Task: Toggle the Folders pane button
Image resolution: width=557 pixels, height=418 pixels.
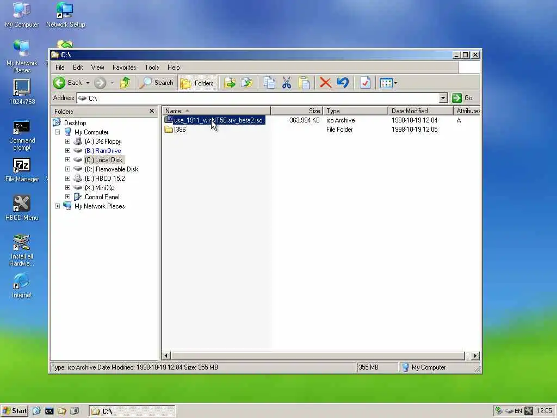Action: (197, 83)
